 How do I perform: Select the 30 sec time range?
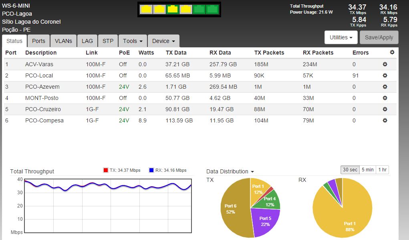[350, 170]
